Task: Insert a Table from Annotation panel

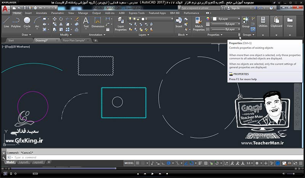Action: (108, 30)
